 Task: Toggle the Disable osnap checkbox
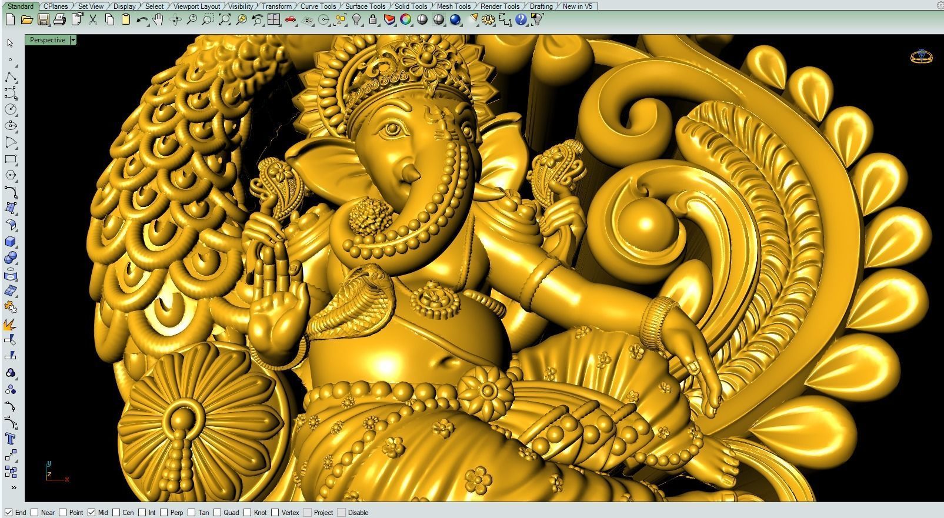click(342, 512)
